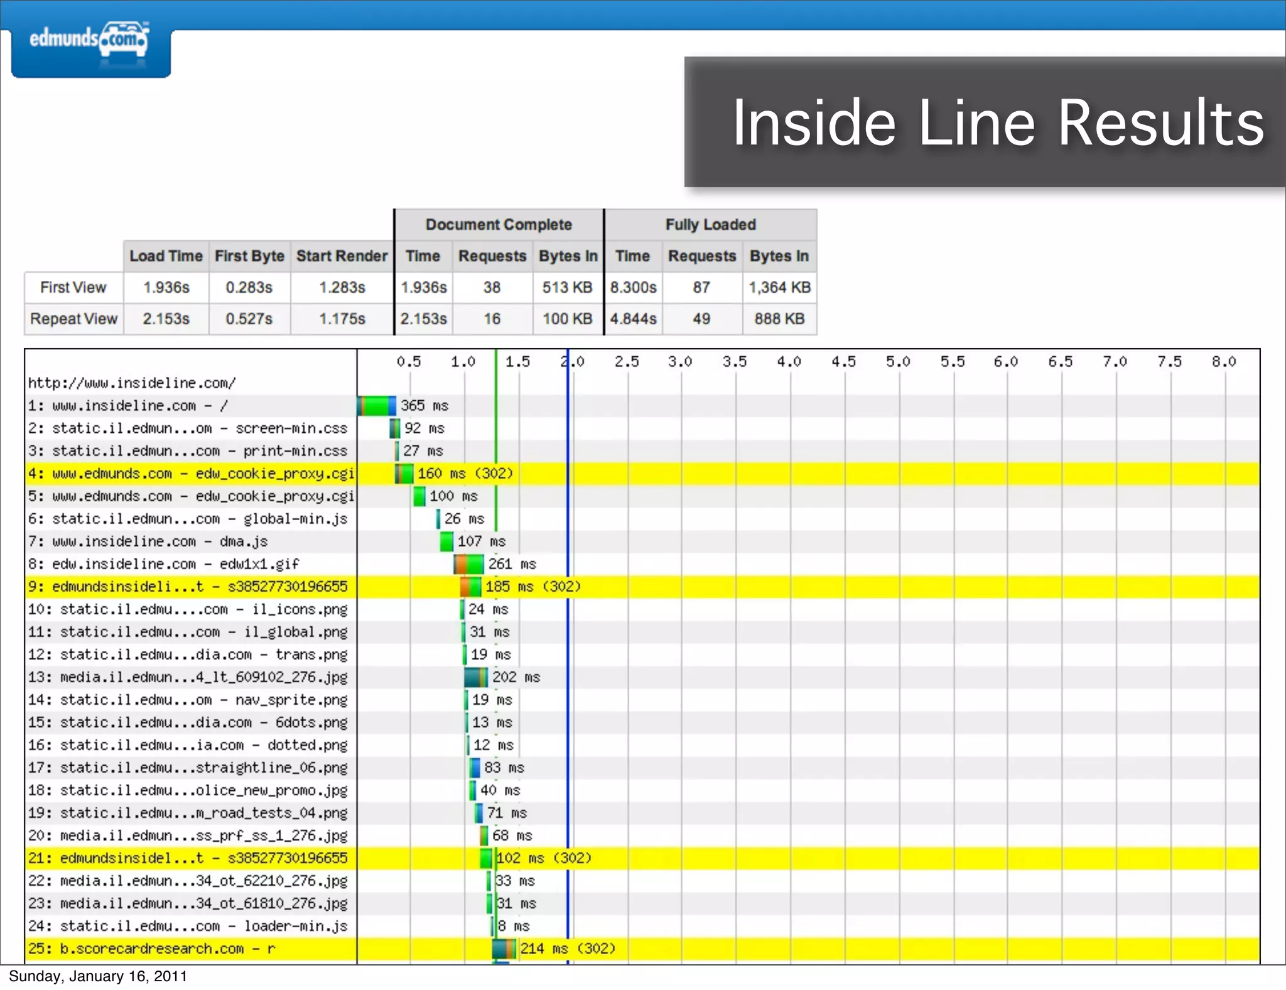Select the 0.283s first byte value
Viewport: 1286px width, 990px height.
[249, 287]
